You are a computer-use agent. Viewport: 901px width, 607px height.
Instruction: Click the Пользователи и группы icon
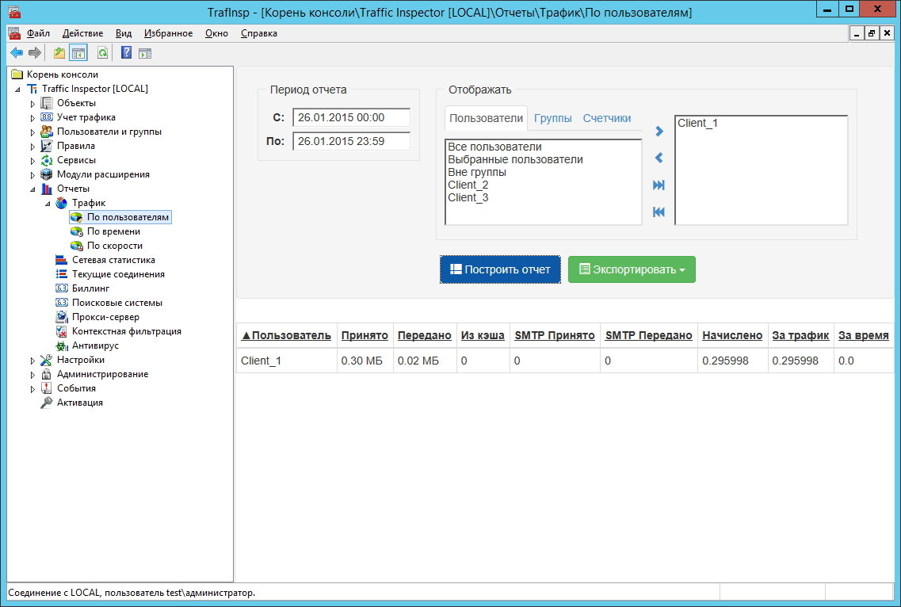coord(47,132)
